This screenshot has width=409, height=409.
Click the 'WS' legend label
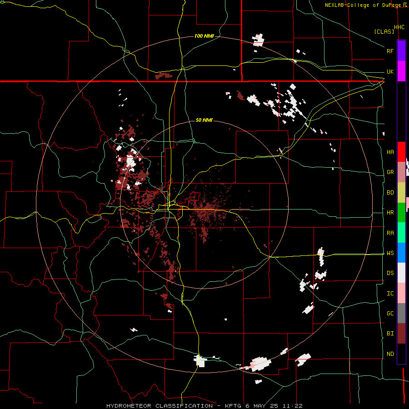[x=390, y=253]
